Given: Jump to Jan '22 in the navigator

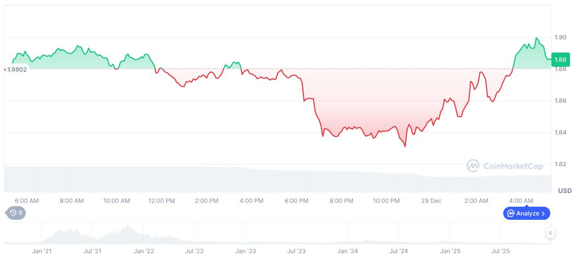Looking at the screenshot, I should [144, 251].
